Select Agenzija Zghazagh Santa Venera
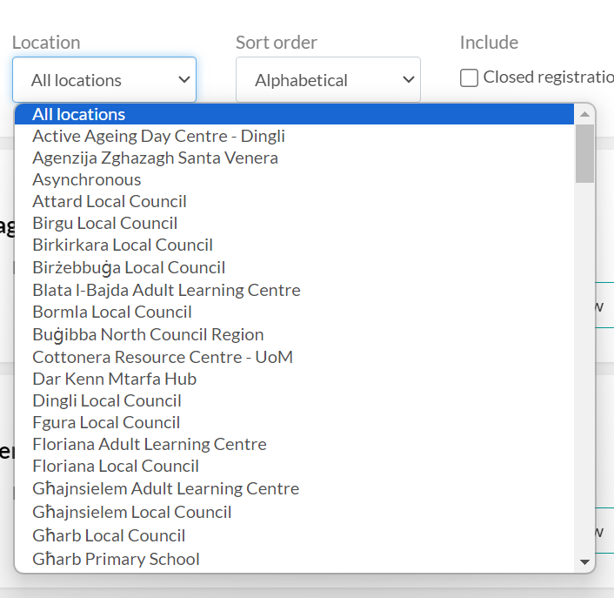 coord(155,158)
